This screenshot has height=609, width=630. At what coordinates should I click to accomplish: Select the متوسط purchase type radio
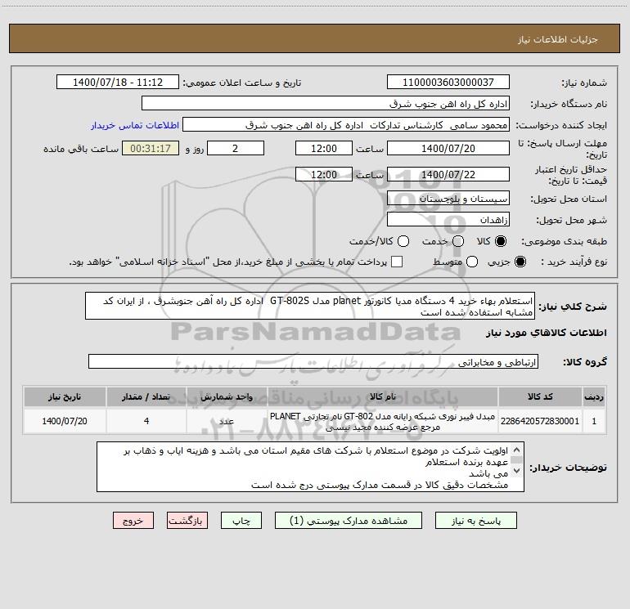472,262
